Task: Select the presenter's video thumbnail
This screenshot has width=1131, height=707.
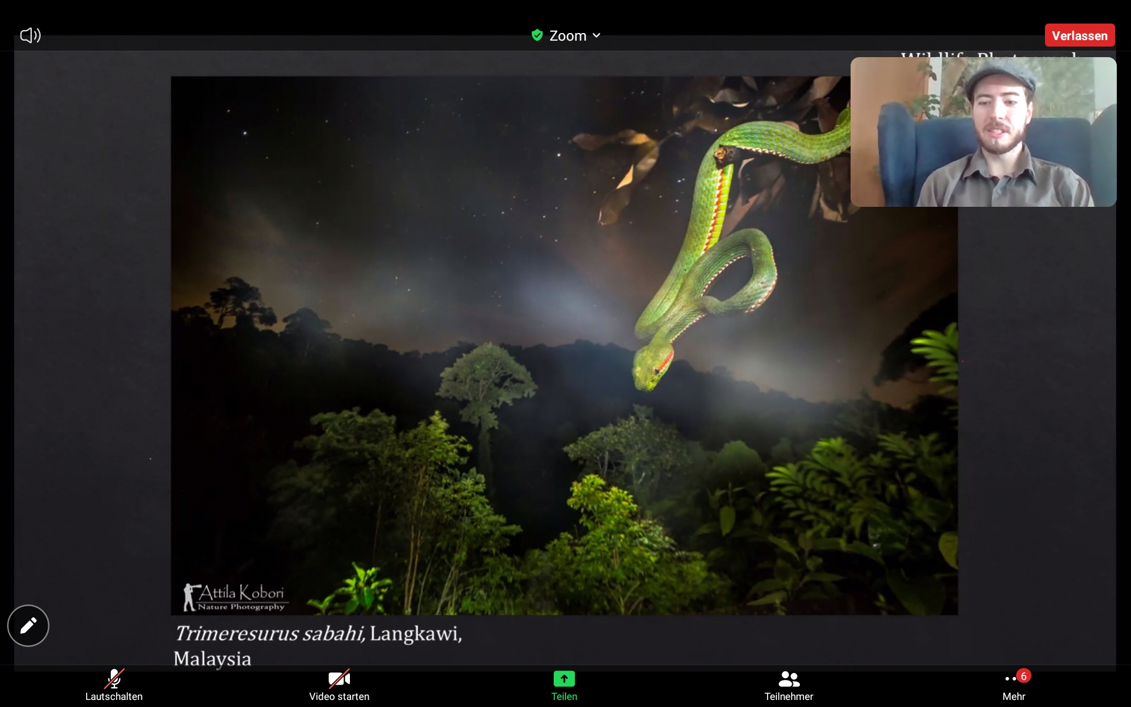Action: pos(983,132)
